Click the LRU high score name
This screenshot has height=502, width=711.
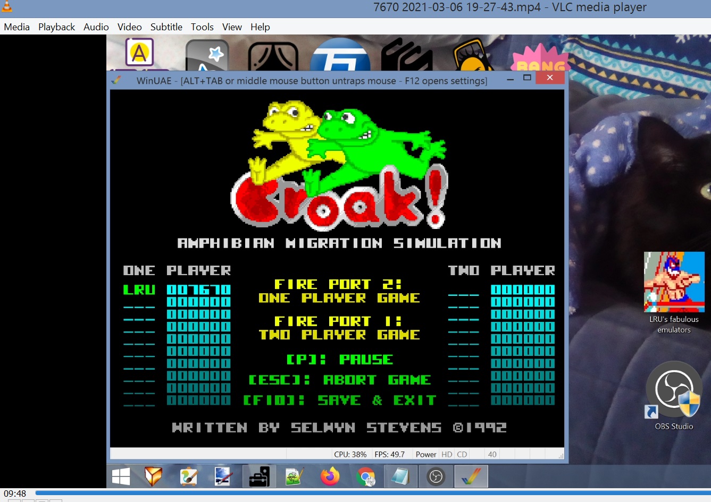tap(139, 290)
